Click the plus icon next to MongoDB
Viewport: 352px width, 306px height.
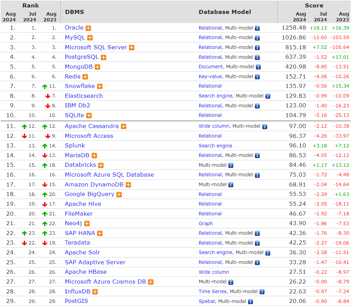97,67
